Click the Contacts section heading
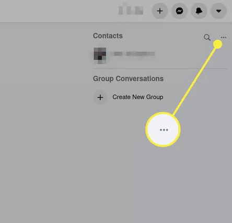This screenshot has height=223, width=232. [108, 36]
